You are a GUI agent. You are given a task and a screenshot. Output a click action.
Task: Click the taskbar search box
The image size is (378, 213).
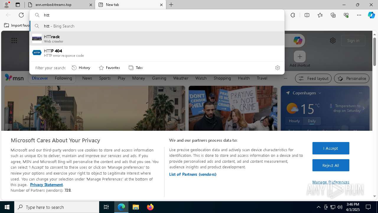pyautogui.click(x=57, y=207)
